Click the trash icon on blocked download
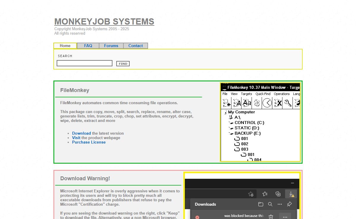The width and height of the screenshot is (356, 219). (x=271, y=217)
